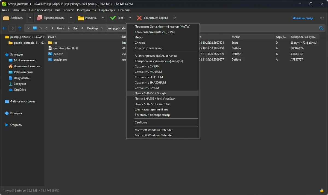
Task: Choose Сохранить SHA256SUM from the menu
Action: (163, 83)
